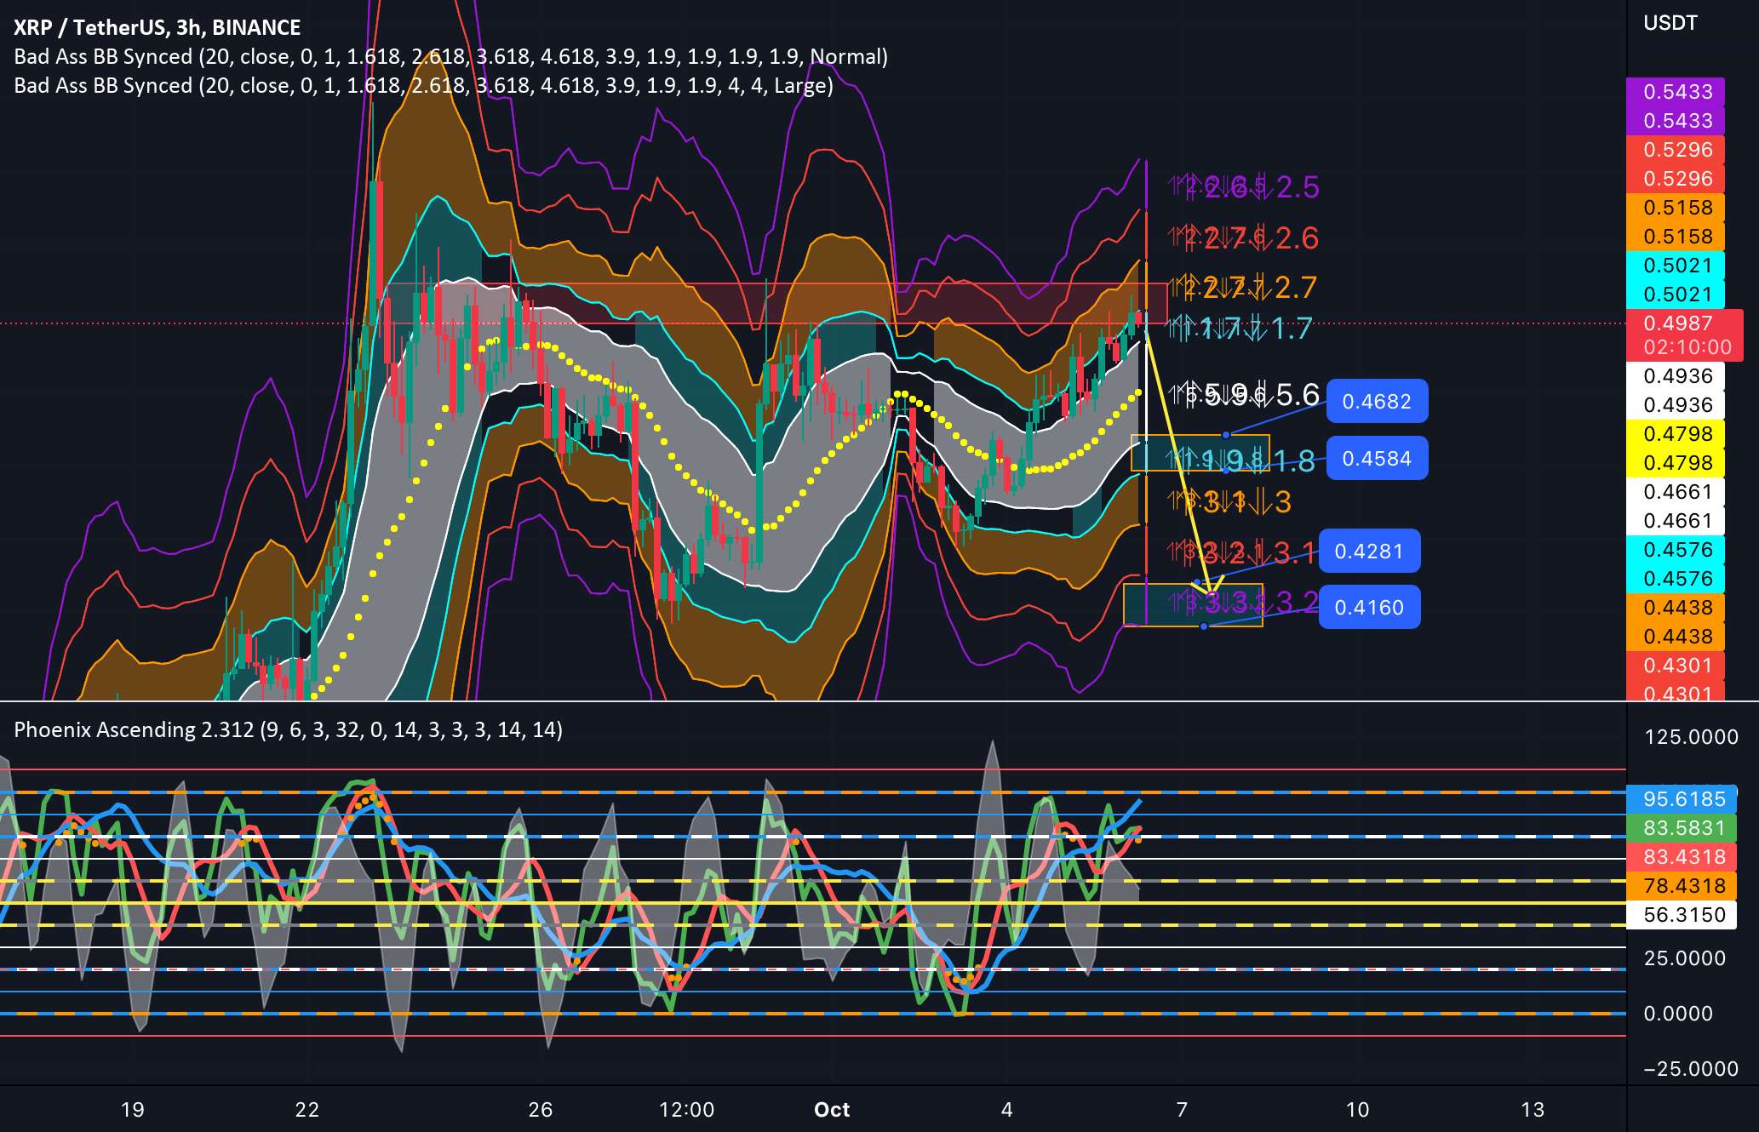Click the 13 date label on the time axis
This screenshot has height=1132, width=1759.
point(1532,1109)
